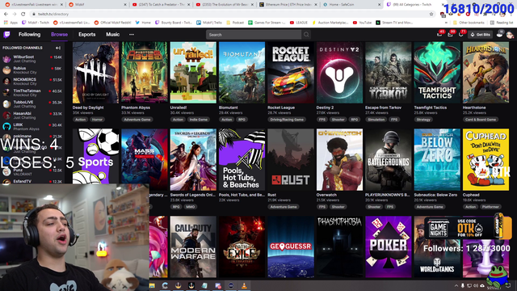Open the OBS icon in the taskbar

231,285
